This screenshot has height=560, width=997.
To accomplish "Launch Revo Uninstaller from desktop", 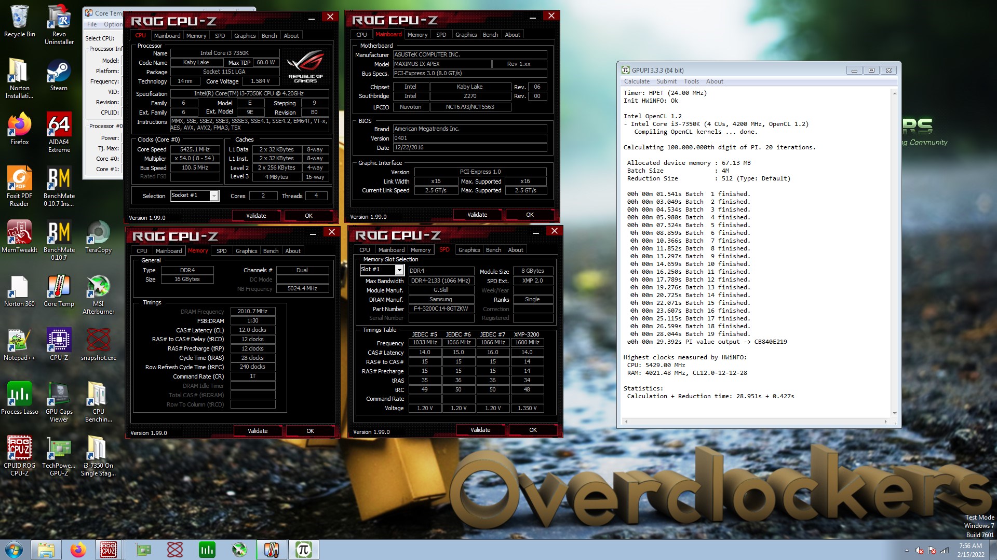I will point(59,24).
